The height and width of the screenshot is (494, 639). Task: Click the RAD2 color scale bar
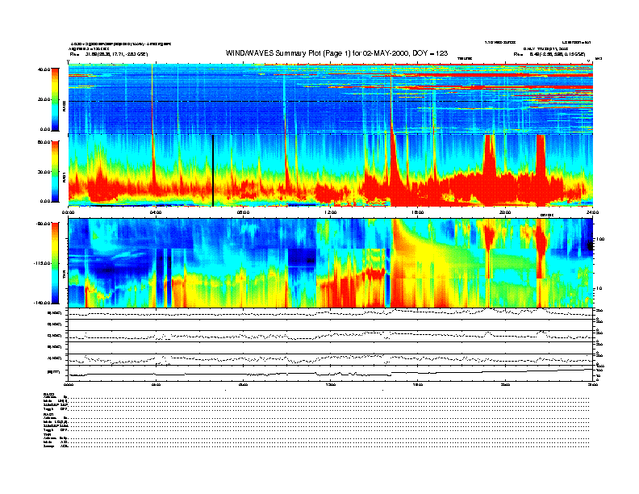55,100
